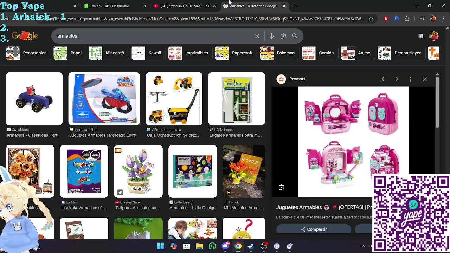Open Little Design magnetic playbook image
This screenshot has width=450, height=253.
coord(193,171)
